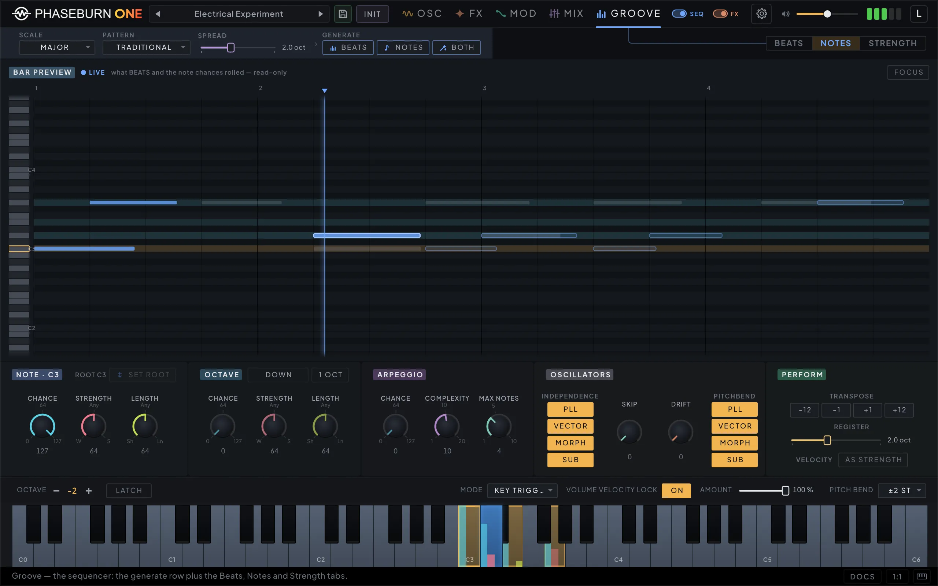Adjust the master volume slider
Image resolution: width=938 pixels, height=586 pixels.
pyautogui.click(x=827, y=14)
